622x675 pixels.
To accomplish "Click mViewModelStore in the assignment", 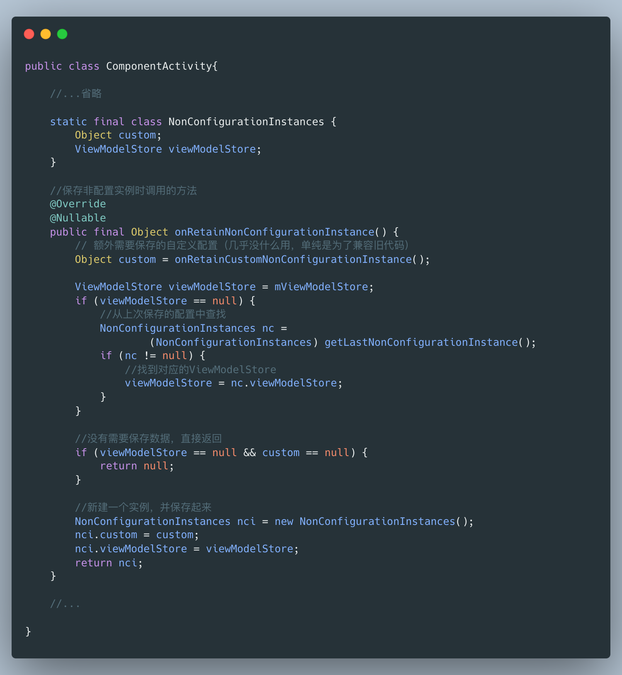I will click(321, 287).
